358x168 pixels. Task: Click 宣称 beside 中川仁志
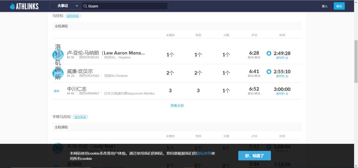[56, 91]
